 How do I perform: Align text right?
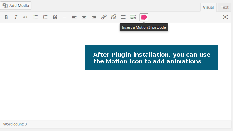(x=94, y=17)
